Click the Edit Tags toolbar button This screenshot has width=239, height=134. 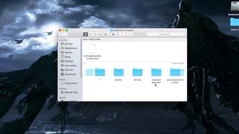tap(130, 34)
